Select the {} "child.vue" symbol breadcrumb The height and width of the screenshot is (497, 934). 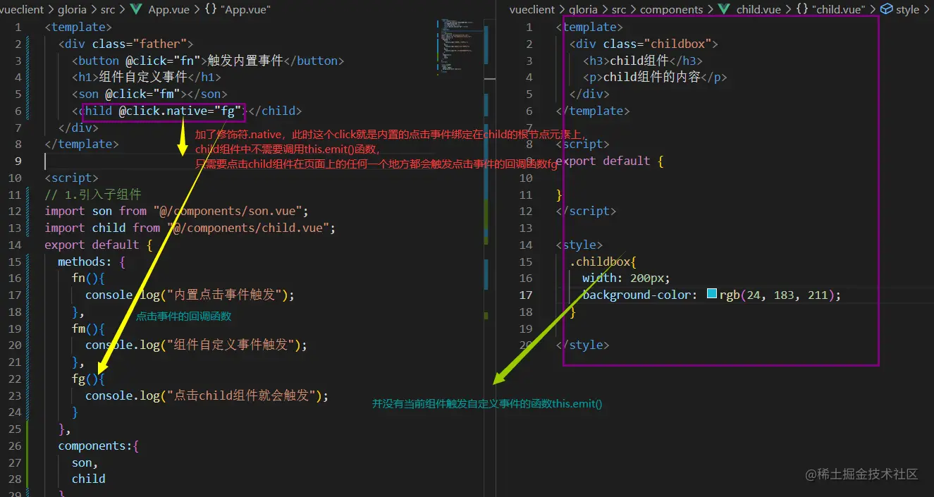tap(831, 9)
